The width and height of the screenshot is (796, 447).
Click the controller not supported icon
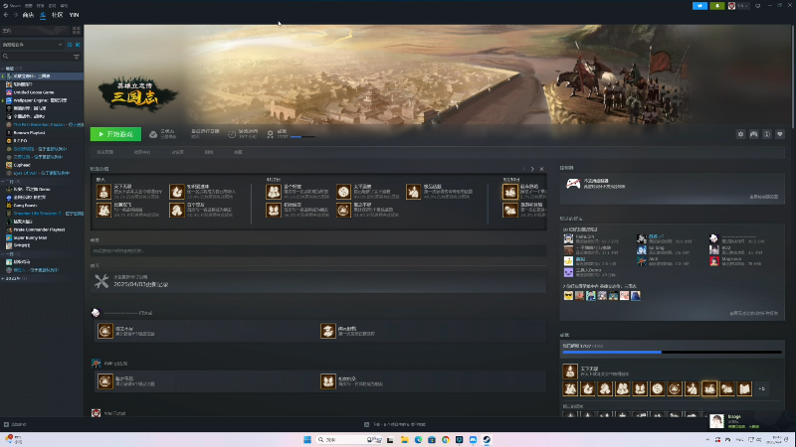pyautogui.click(x=573, y=184)
